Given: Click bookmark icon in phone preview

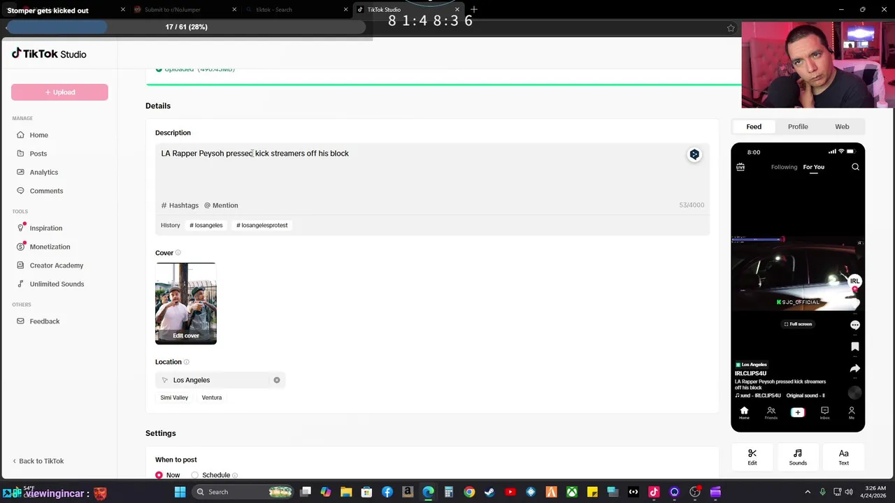Looking at the screenshot, I should point(854,347).
